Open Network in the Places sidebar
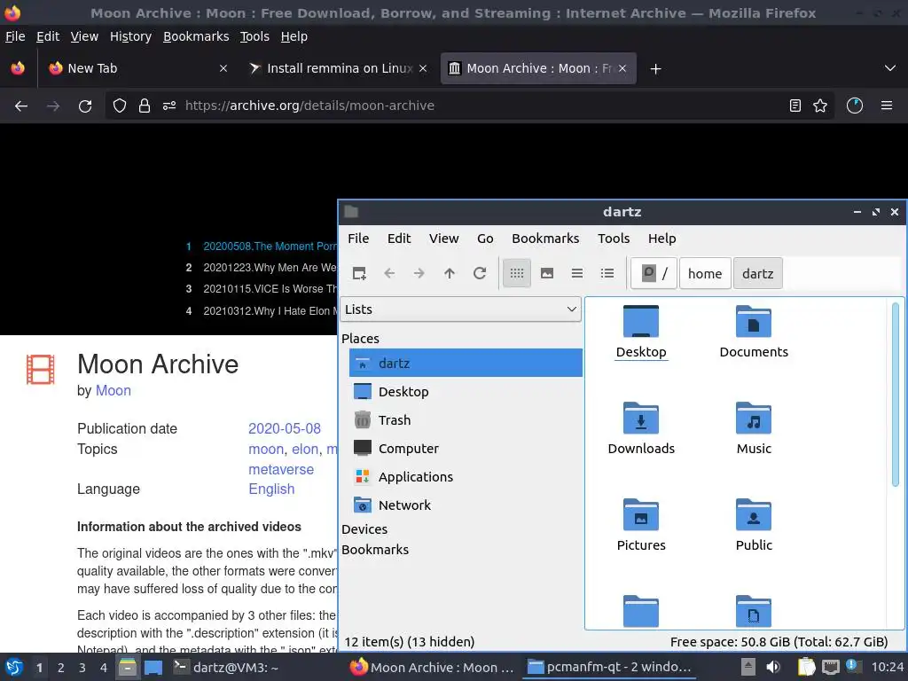The width and height of the screenshot is (908, 681). (466, 505)
